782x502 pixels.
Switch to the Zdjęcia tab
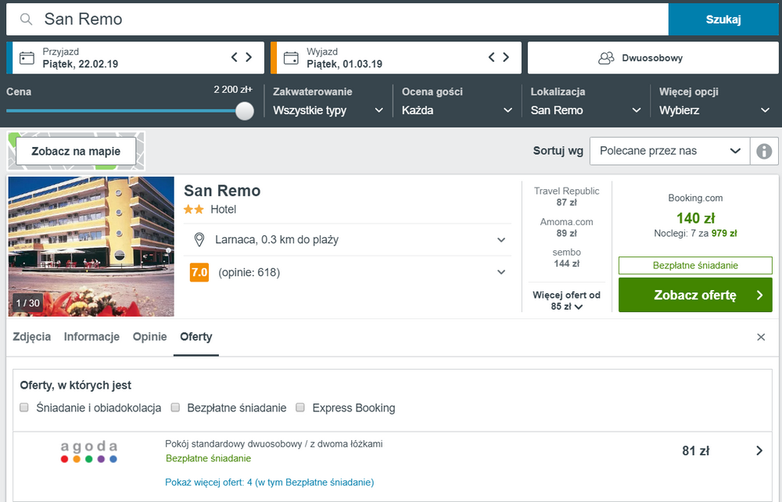(x=32, y=337)
